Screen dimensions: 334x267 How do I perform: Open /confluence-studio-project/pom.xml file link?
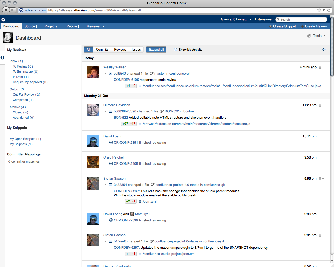tap(169, 254)
